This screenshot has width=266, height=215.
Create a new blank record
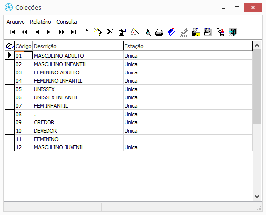86,32
